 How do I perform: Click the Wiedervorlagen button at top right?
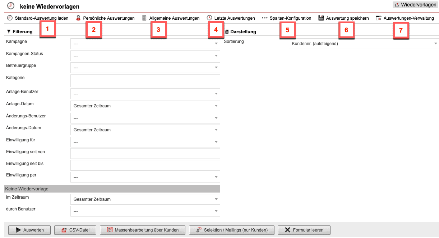tap(415, 5)
